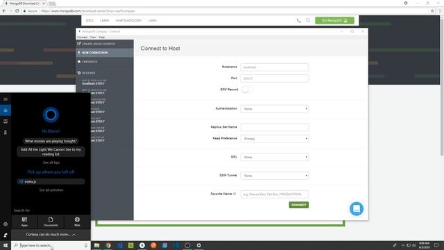Toggle the SRV Record switch
This screenshot has width=444, height=250.
point(246,90)
